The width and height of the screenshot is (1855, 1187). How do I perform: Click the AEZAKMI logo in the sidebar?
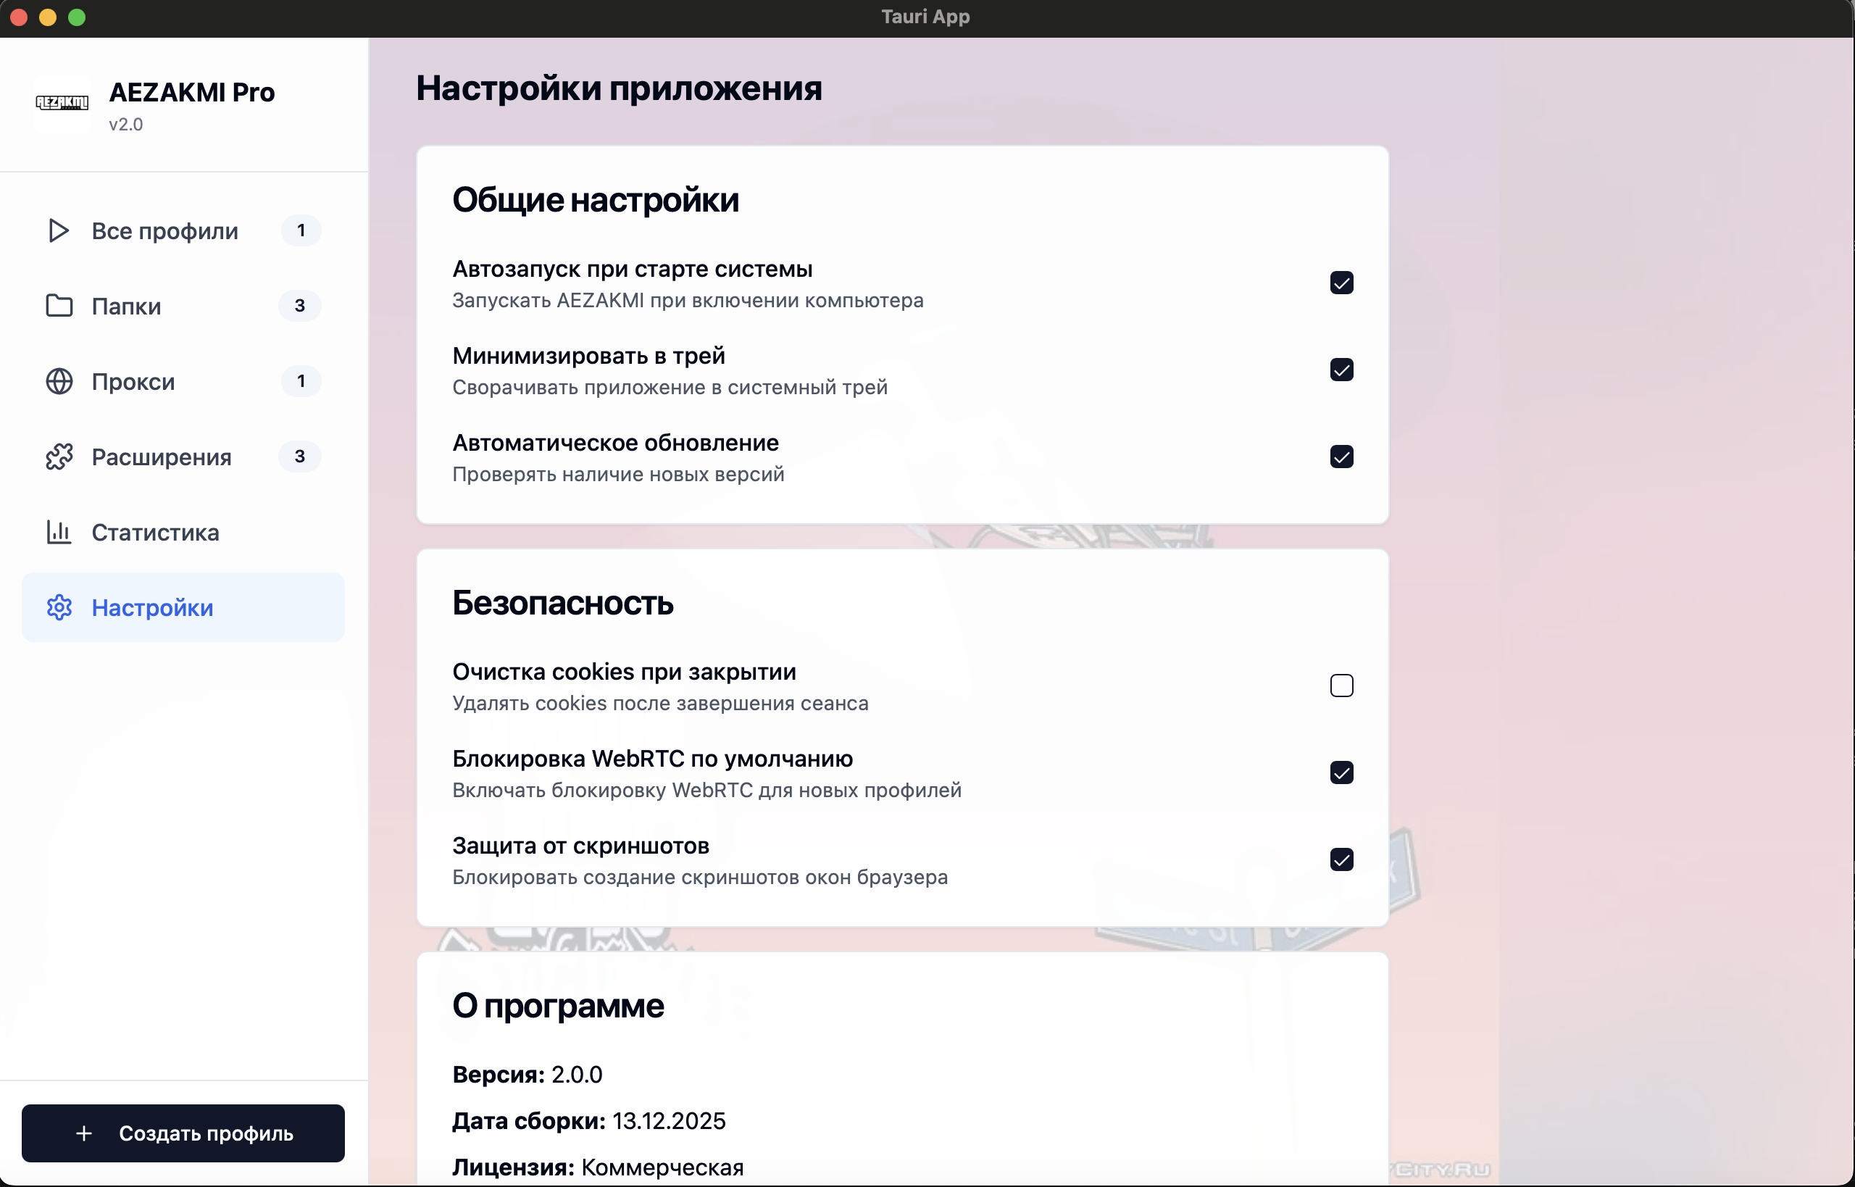click(x=62, y=102)
